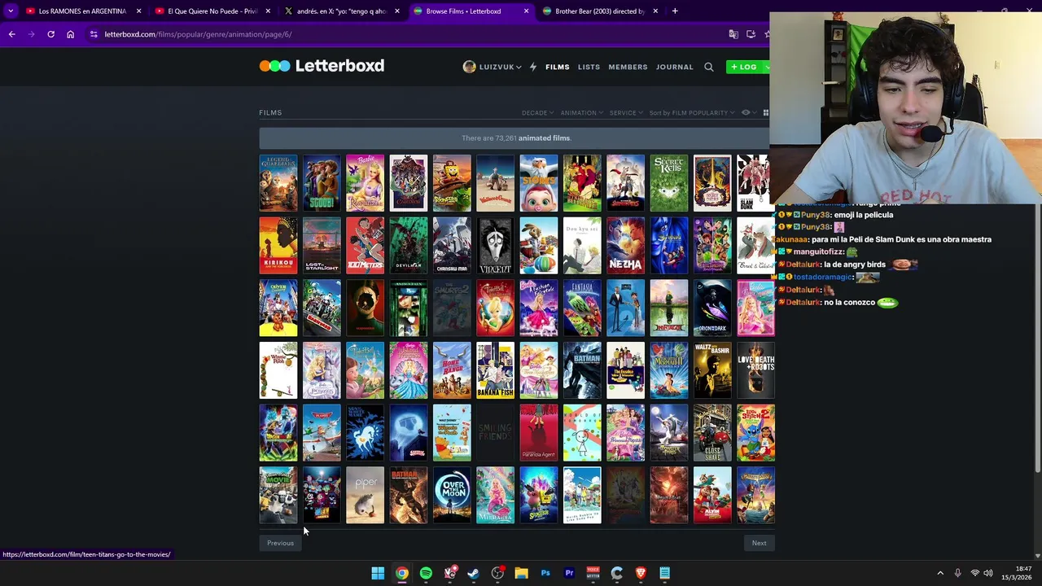Open the Secret of Kells poster

pos(669,183)
